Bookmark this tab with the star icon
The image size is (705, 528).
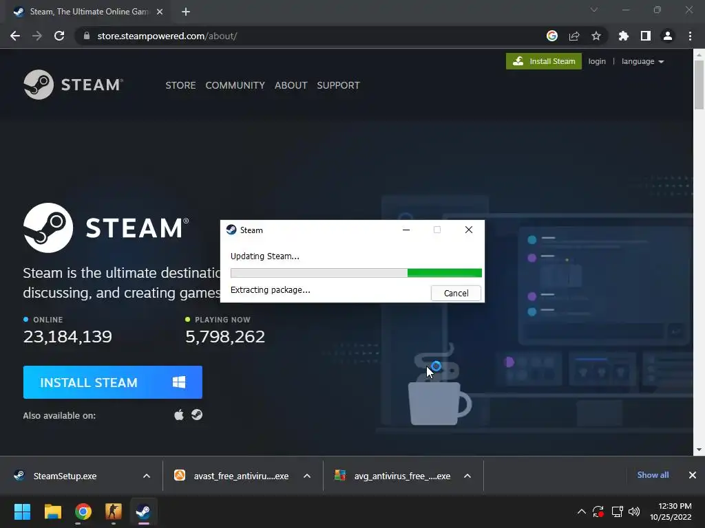click(x=596, y=36)
